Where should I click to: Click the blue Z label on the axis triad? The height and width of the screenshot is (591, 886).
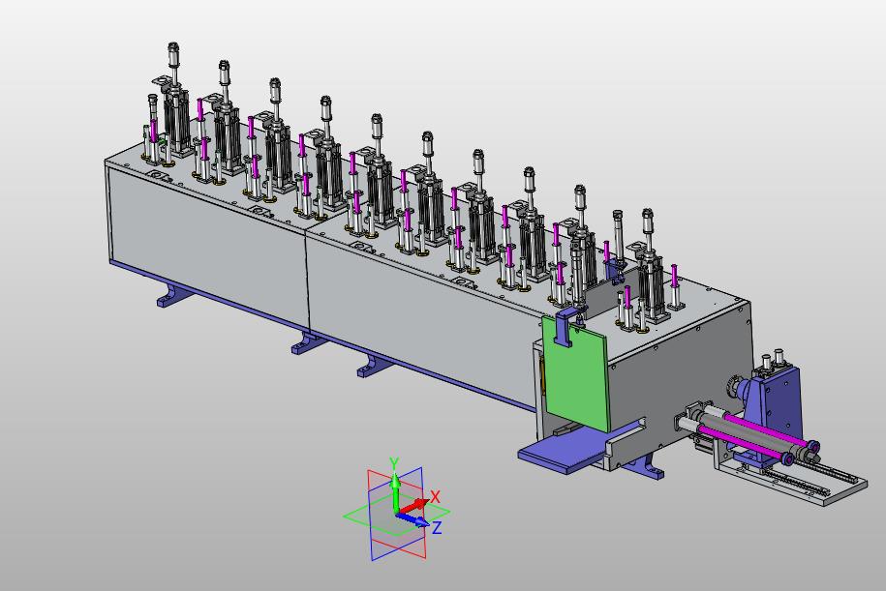pyautogui.click(x=437, y=528)
